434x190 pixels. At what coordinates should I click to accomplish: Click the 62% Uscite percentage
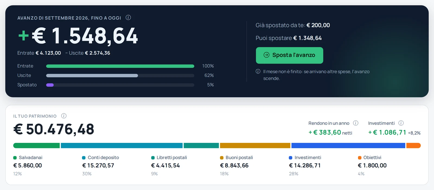[x=209, y=76]
